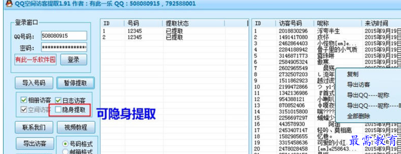Select visitor number 2256697297
This screenshot has width=401, height=154.
coord(293,118)
